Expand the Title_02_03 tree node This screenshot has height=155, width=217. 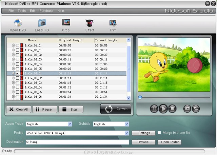[13, 59]
